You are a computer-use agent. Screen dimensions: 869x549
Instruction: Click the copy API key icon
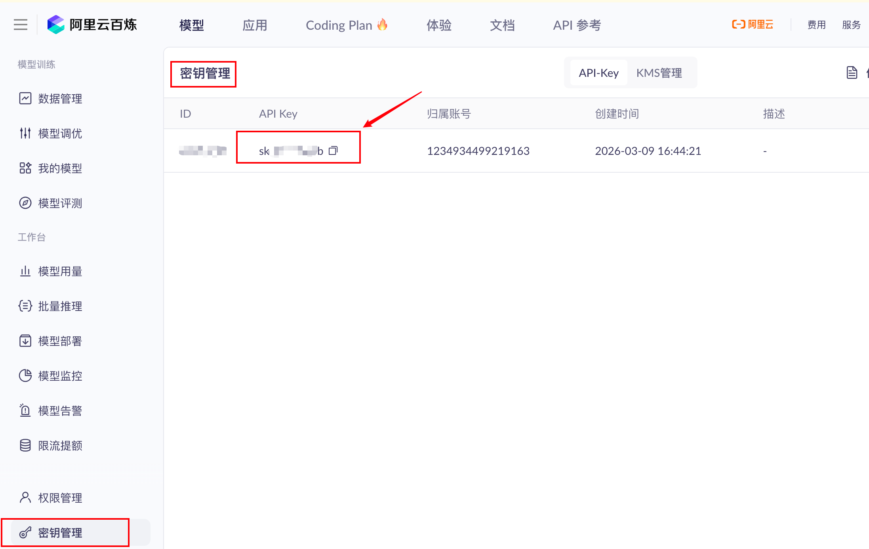pyautogui.click(x=333, y=151)
